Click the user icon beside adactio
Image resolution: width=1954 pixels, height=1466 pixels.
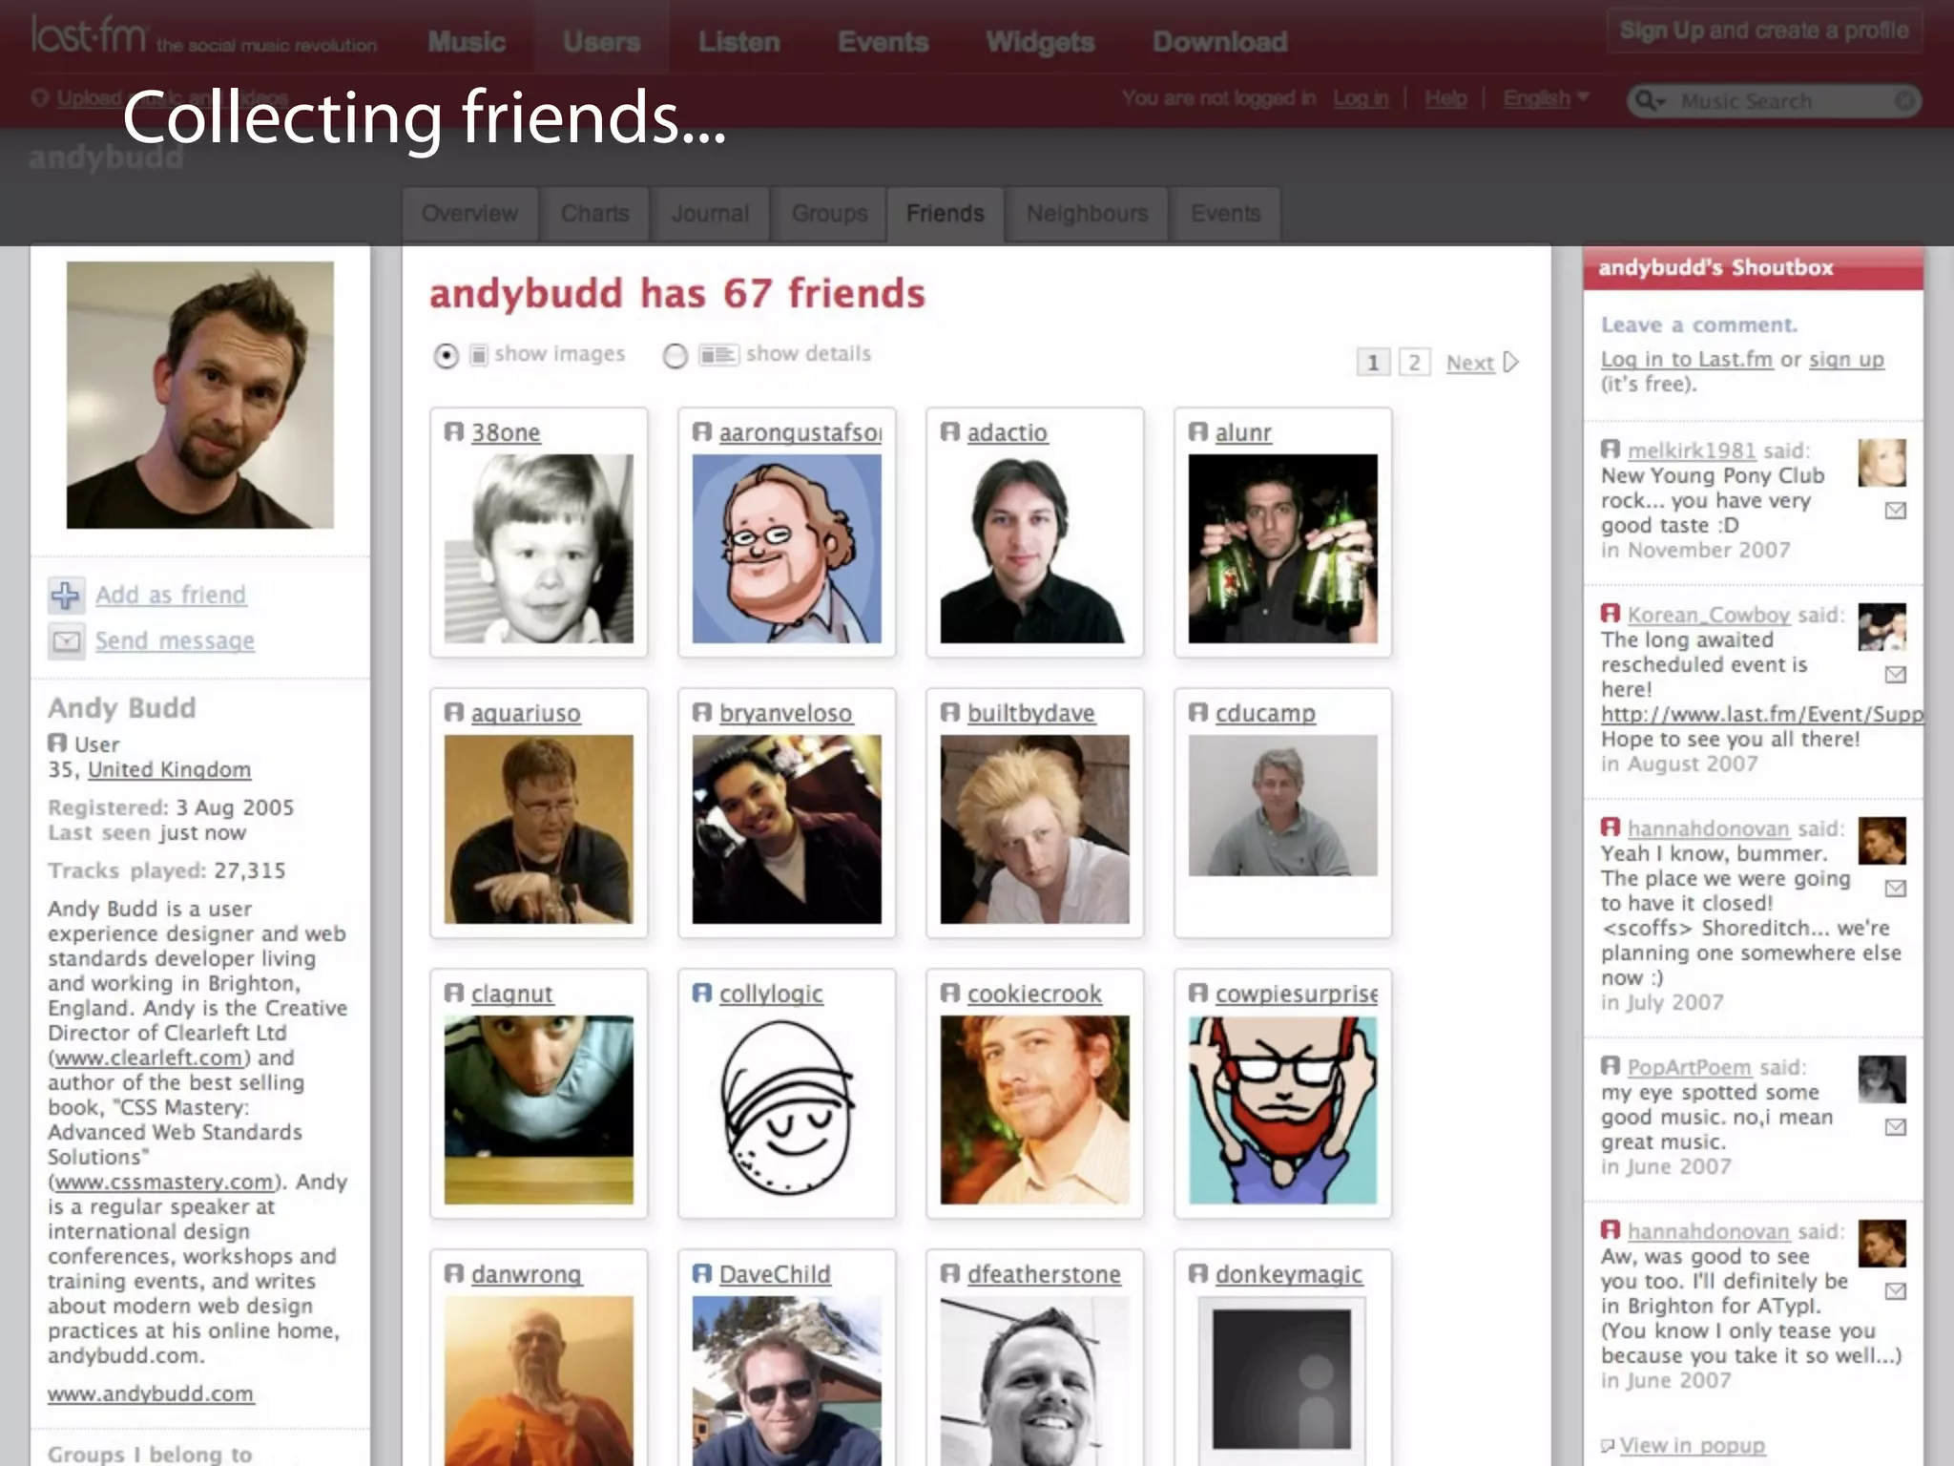(x=950, y=432)
